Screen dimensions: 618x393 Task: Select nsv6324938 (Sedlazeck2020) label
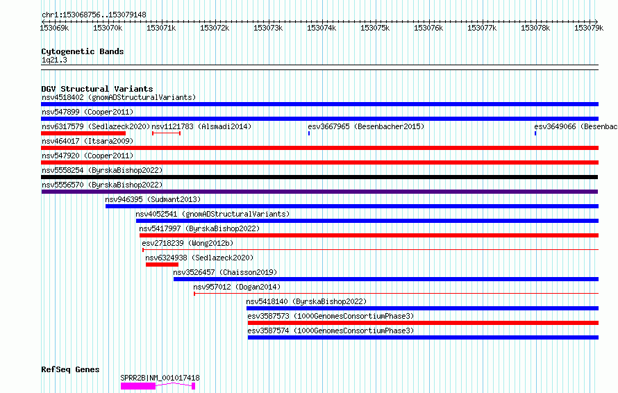pyautogui.click(x=199, y=258)
